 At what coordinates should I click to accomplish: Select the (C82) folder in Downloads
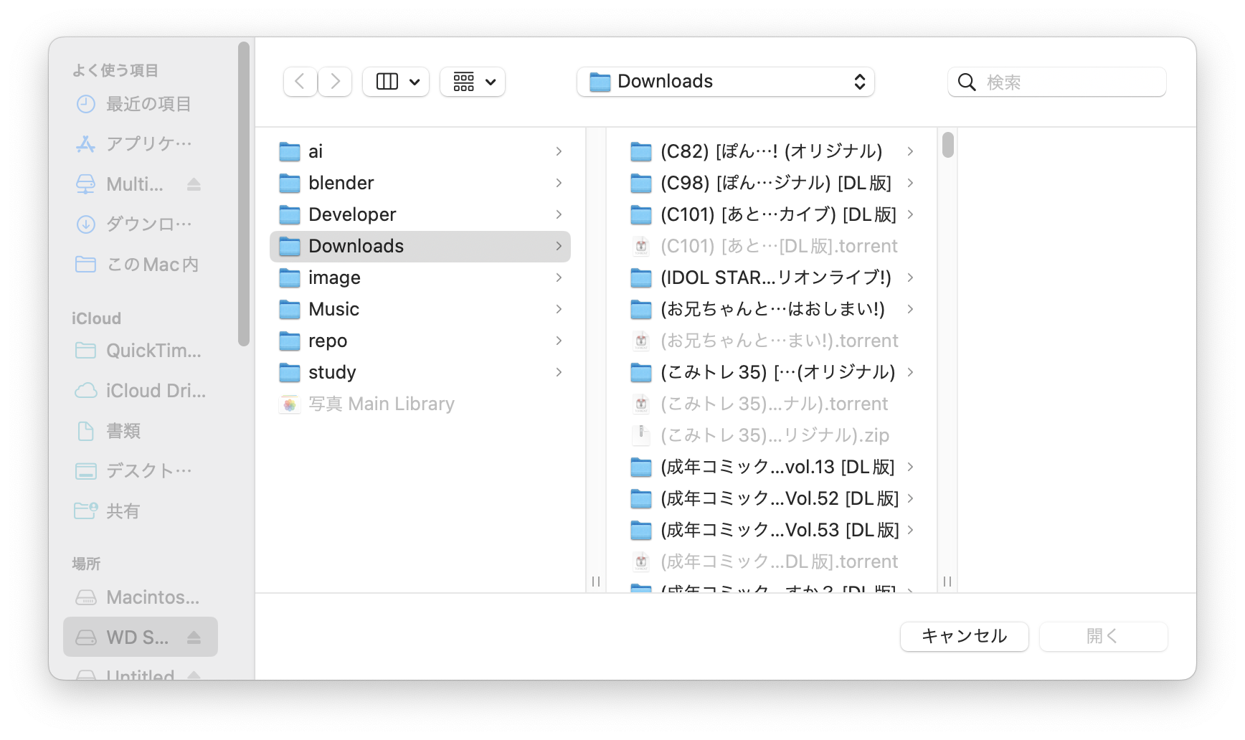coord(772,151)
